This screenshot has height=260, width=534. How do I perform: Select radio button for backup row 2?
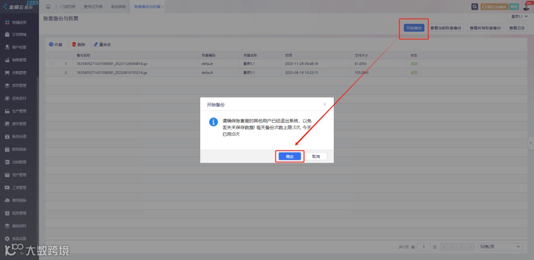pyautogui.click(x=51, y=73)
